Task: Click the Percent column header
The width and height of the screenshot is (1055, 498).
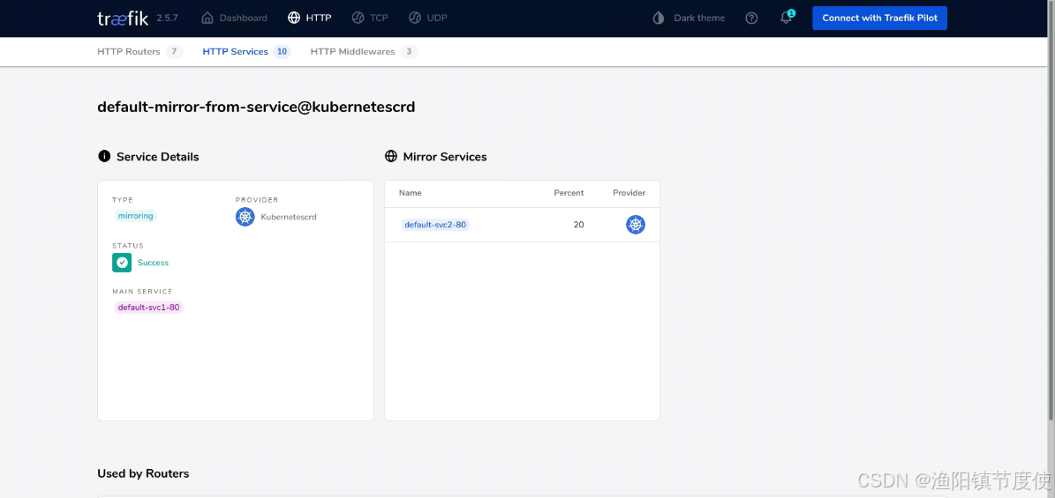Action: [569, 193]
